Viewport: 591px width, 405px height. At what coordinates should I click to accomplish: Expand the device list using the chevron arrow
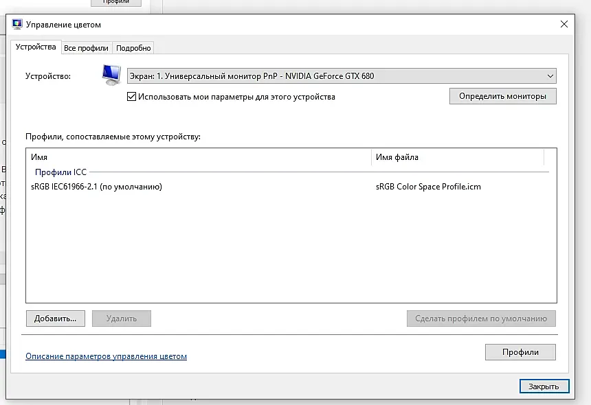[550, 76]
